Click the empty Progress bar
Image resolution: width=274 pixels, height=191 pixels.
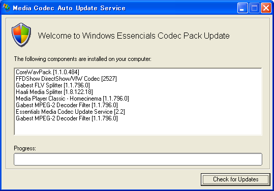pyautogui.click(x=138, y=159)
